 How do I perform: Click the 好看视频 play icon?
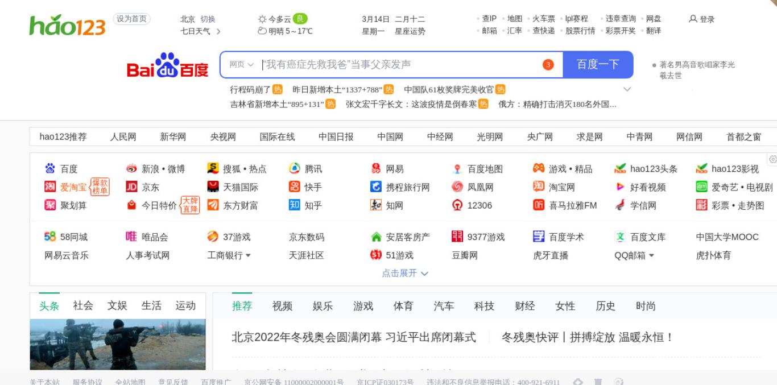pos(620,187)
